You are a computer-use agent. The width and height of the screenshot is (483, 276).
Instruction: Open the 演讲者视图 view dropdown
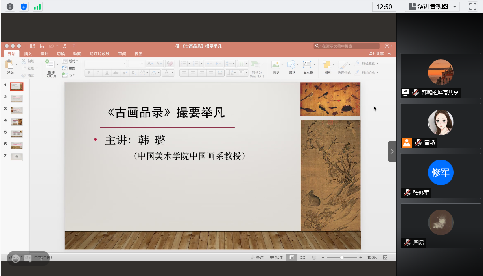coord(432,7)
